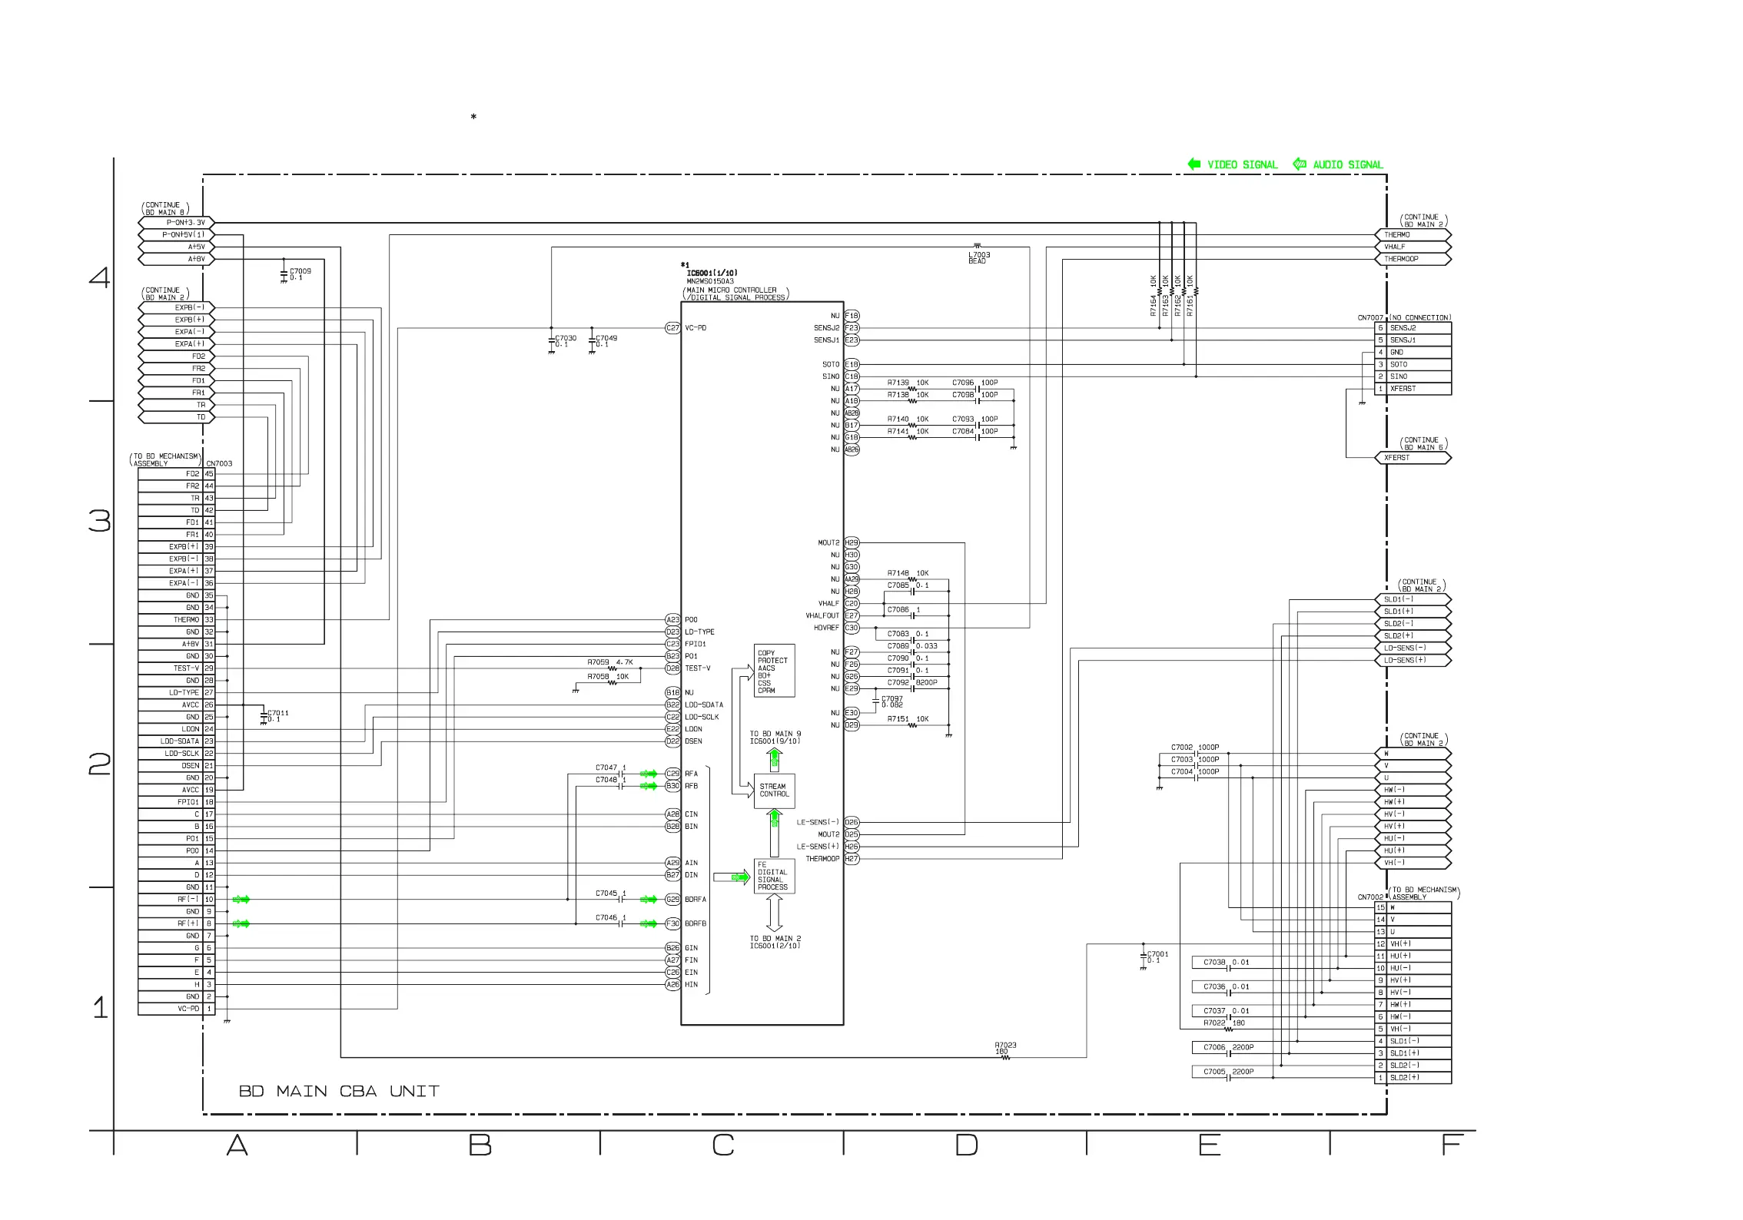Click the XFERST continue tag to BD MAIN 6
Viewport: 1743px width, 1220px height.
(x=1412, y=458)
